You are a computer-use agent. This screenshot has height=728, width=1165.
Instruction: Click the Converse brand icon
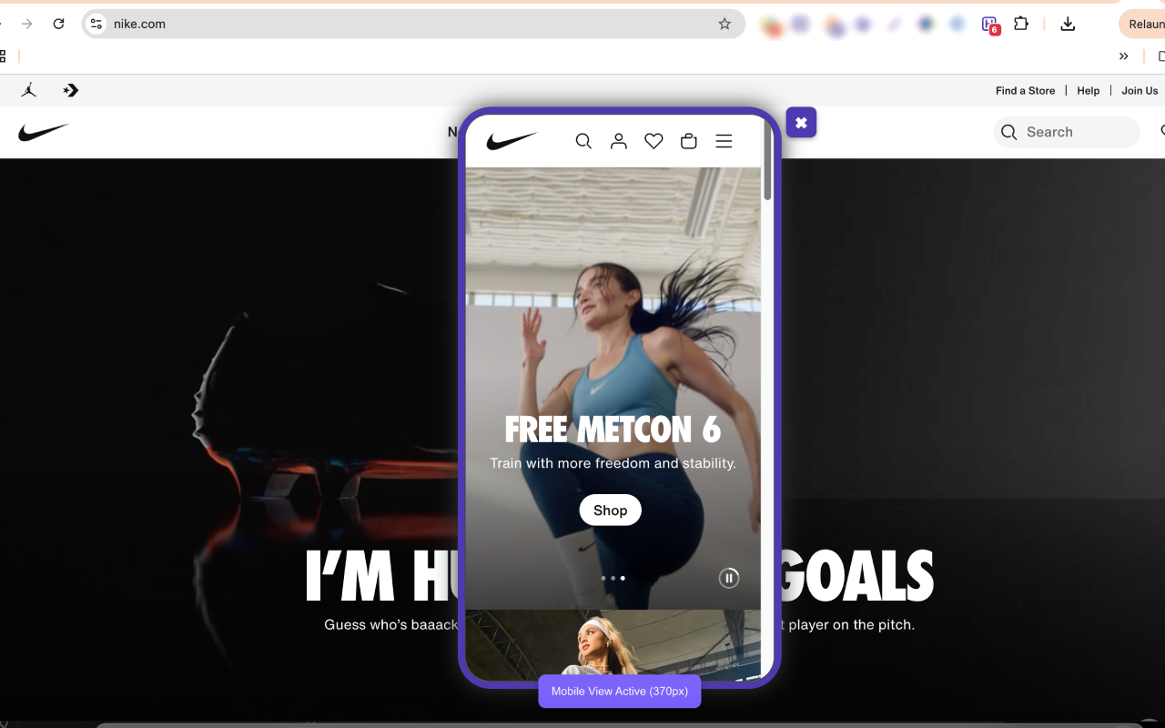71,90
